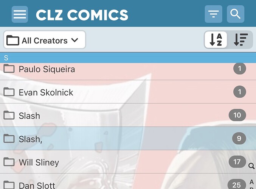Click folder icon beside Evan Skolnick
This screenshot has width=256, height=189.
pos(9,92)
